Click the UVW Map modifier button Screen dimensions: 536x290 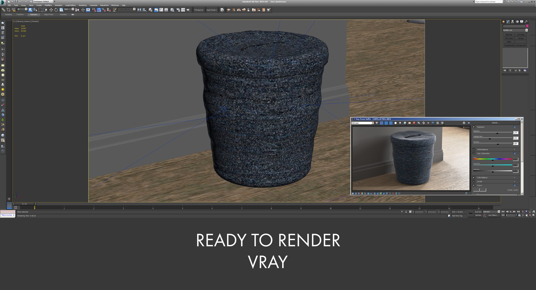click(x=521, y=35)
